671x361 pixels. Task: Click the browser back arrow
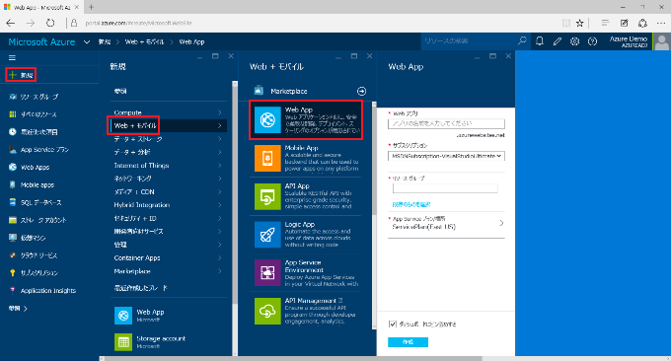coord(11,23)
